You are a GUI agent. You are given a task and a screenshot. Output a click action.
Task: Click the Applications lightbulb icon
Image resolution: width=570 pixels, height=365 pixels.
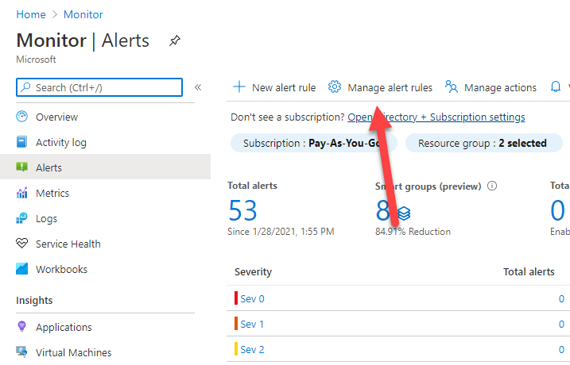(22, 327)
